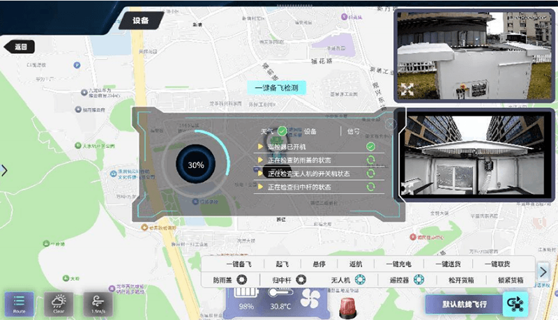Select the 设备 check tab in dialog
This screenshot has height=320, width=558.
(x=310, y=132)
